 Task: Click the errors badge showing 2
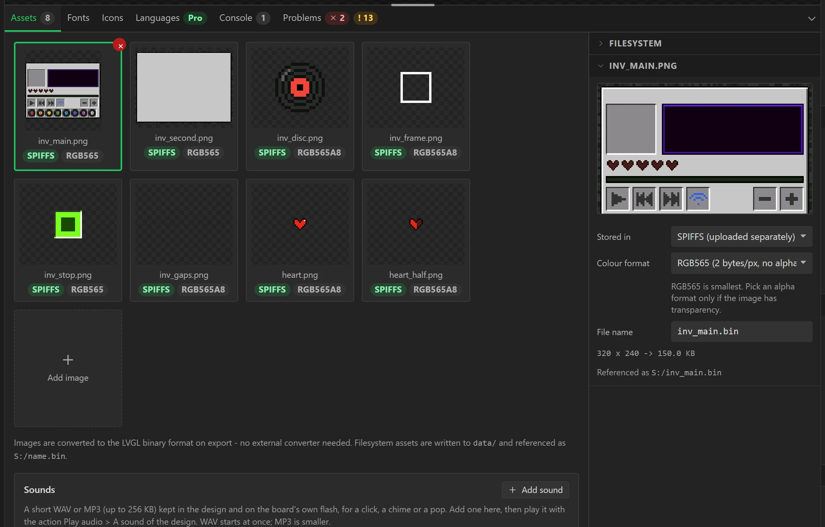click(x=337, y=18)
